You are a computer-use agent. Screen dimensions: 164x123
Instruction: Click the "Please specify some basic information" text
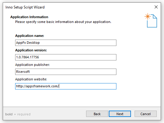[x=63, y=22]
